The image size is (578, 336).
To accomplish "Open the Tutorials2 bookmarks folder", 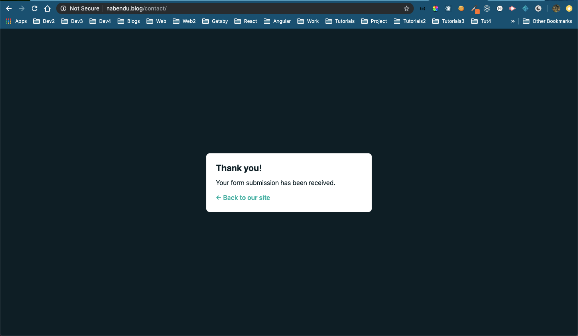I will (410, 21).
